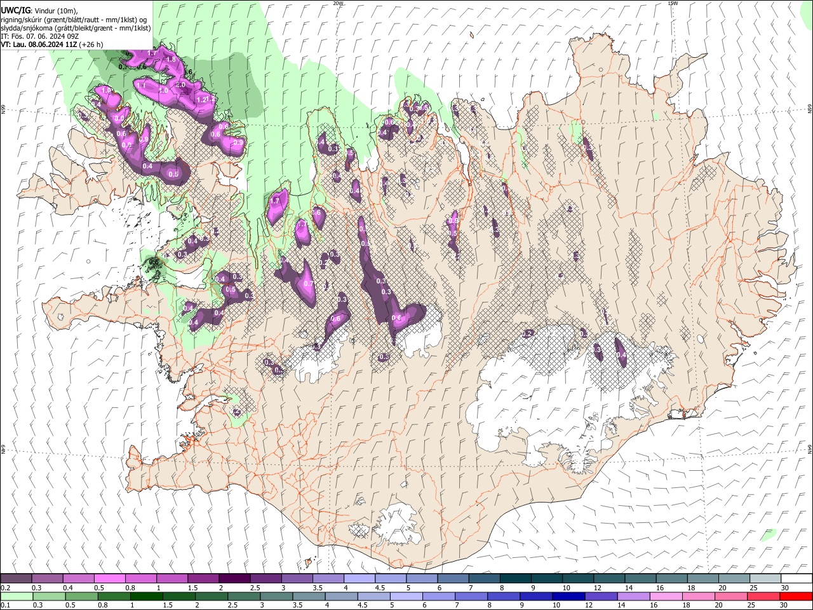Pick upper scale swatch between 18 and 20
813x610 pixels.
702,579
